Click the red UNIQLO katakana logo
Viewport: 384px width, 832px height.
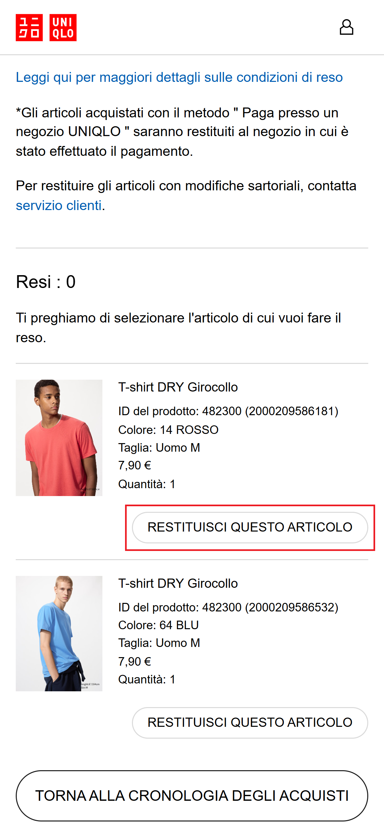[x=29, y=28]
